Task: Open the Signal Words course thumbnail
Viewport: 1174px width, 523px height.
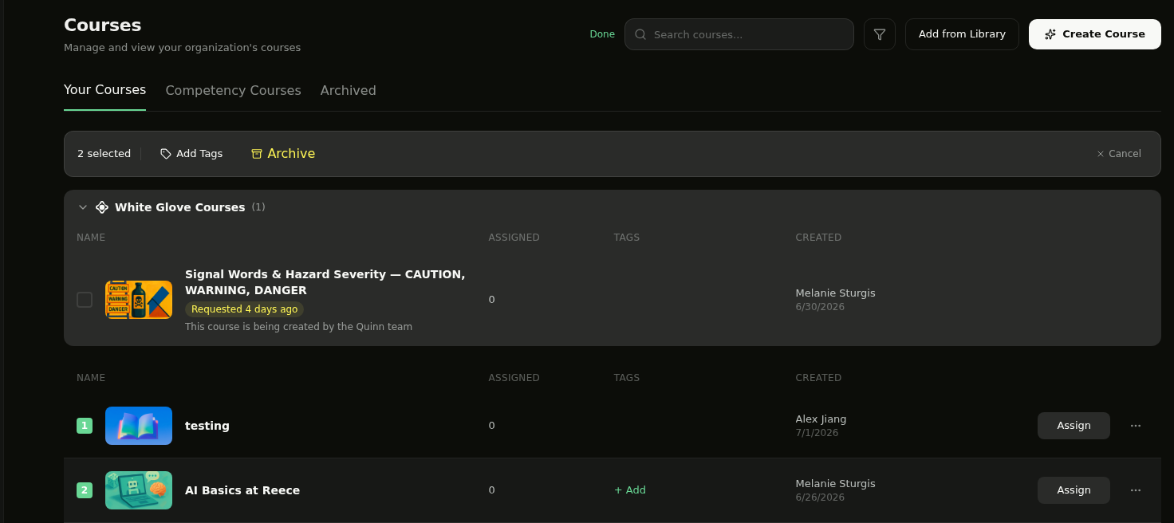Action: point(139,300)
